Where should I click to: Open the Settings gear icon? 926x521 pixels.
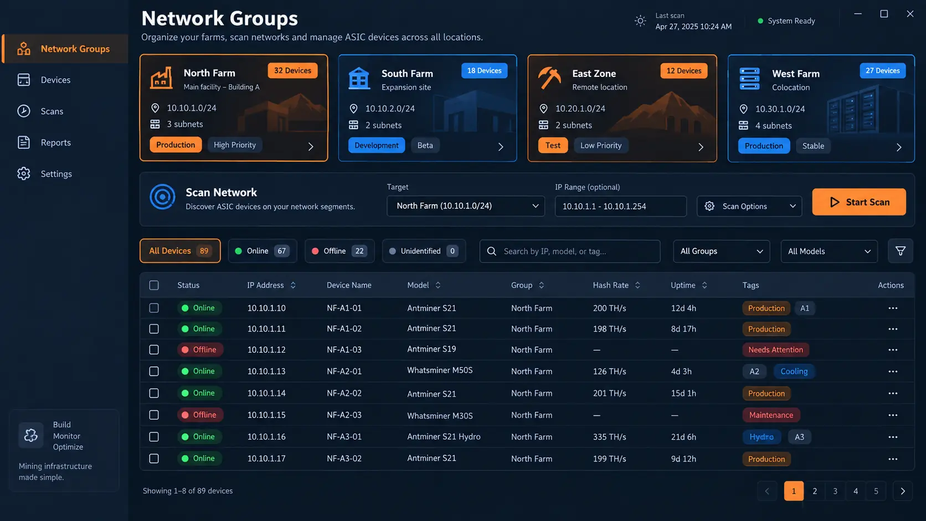point(24,174)
